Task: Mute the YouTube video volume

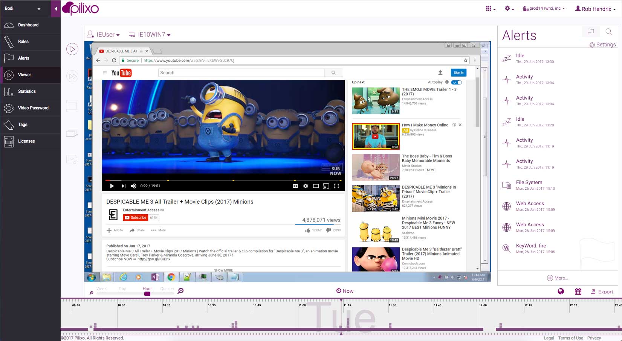Action: click(133, 186)
